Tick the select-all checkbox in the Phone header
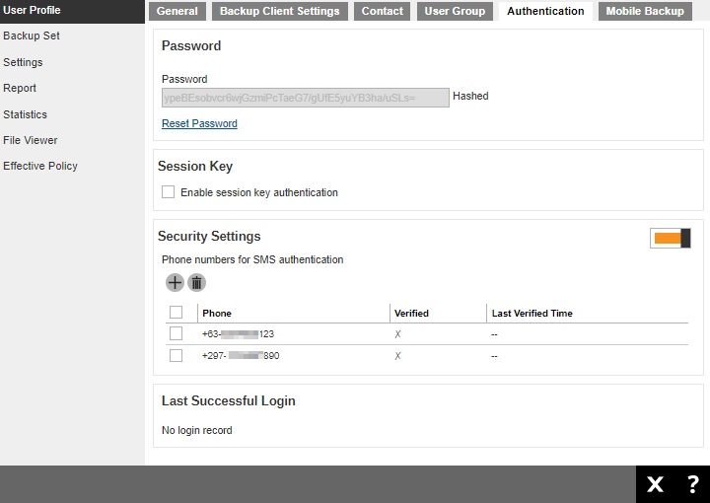 pyautogui.click(x=177, y=313)
